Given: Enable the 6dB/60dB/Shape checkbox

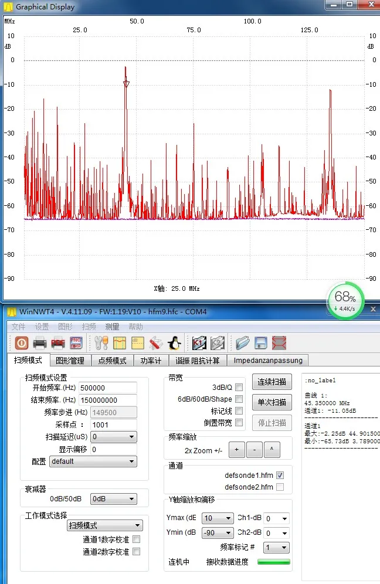Looking at the screenshot, I should (x=239, y=399).
